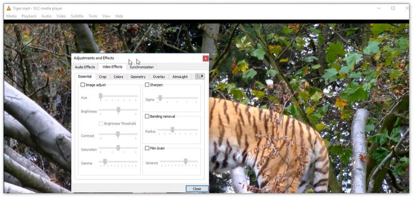413x197 pixels.
Task: Click the VLC cone icon in title bar
Action: 9,8
